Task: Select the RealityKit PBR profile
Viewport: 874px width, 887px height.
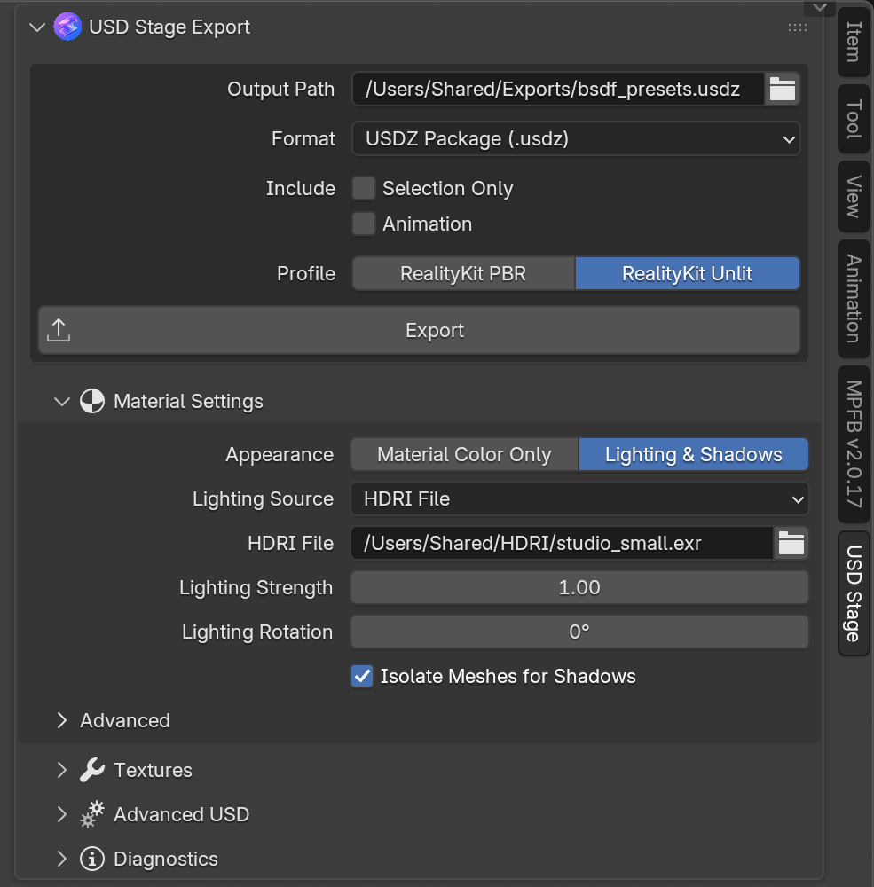Action: click(x=463, y=274)
